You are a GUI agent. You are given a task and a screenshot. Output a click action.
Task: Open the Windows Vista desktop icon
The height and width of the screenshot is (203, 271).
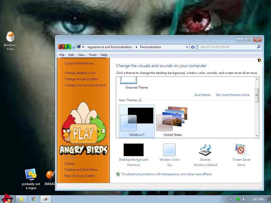[x=10, y=41]
